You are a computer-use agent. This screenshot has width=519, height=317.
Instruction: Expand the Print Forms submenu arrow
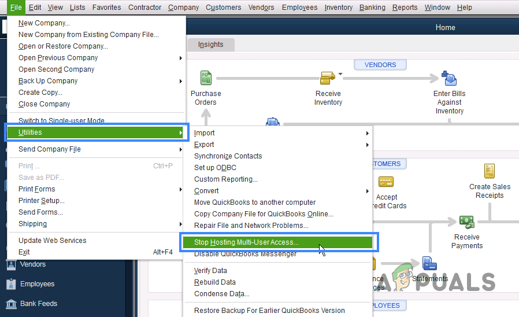[x=181, y=189]
